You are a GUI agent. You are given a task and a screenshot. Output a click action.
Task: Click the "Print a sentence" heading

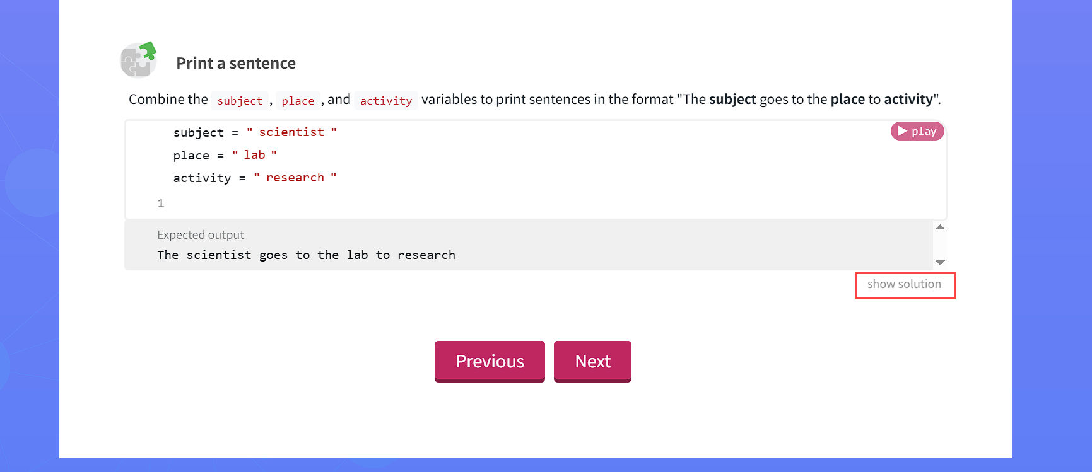tap(236, 63)
